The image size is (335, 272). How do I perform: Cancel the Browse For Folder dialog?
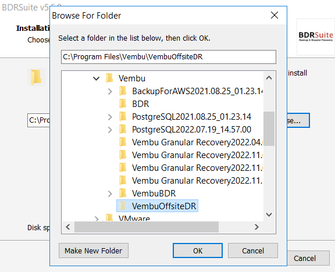tap(253, 250)
